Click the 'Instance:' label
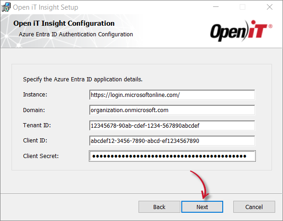This screenshot has height=221, width=283. point(35,95)
